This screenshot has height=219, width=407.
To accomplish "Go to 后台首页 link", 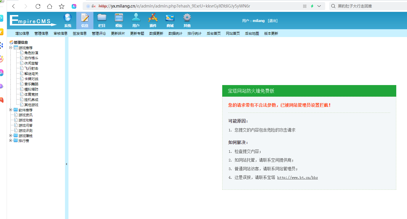I will (214, 34).
